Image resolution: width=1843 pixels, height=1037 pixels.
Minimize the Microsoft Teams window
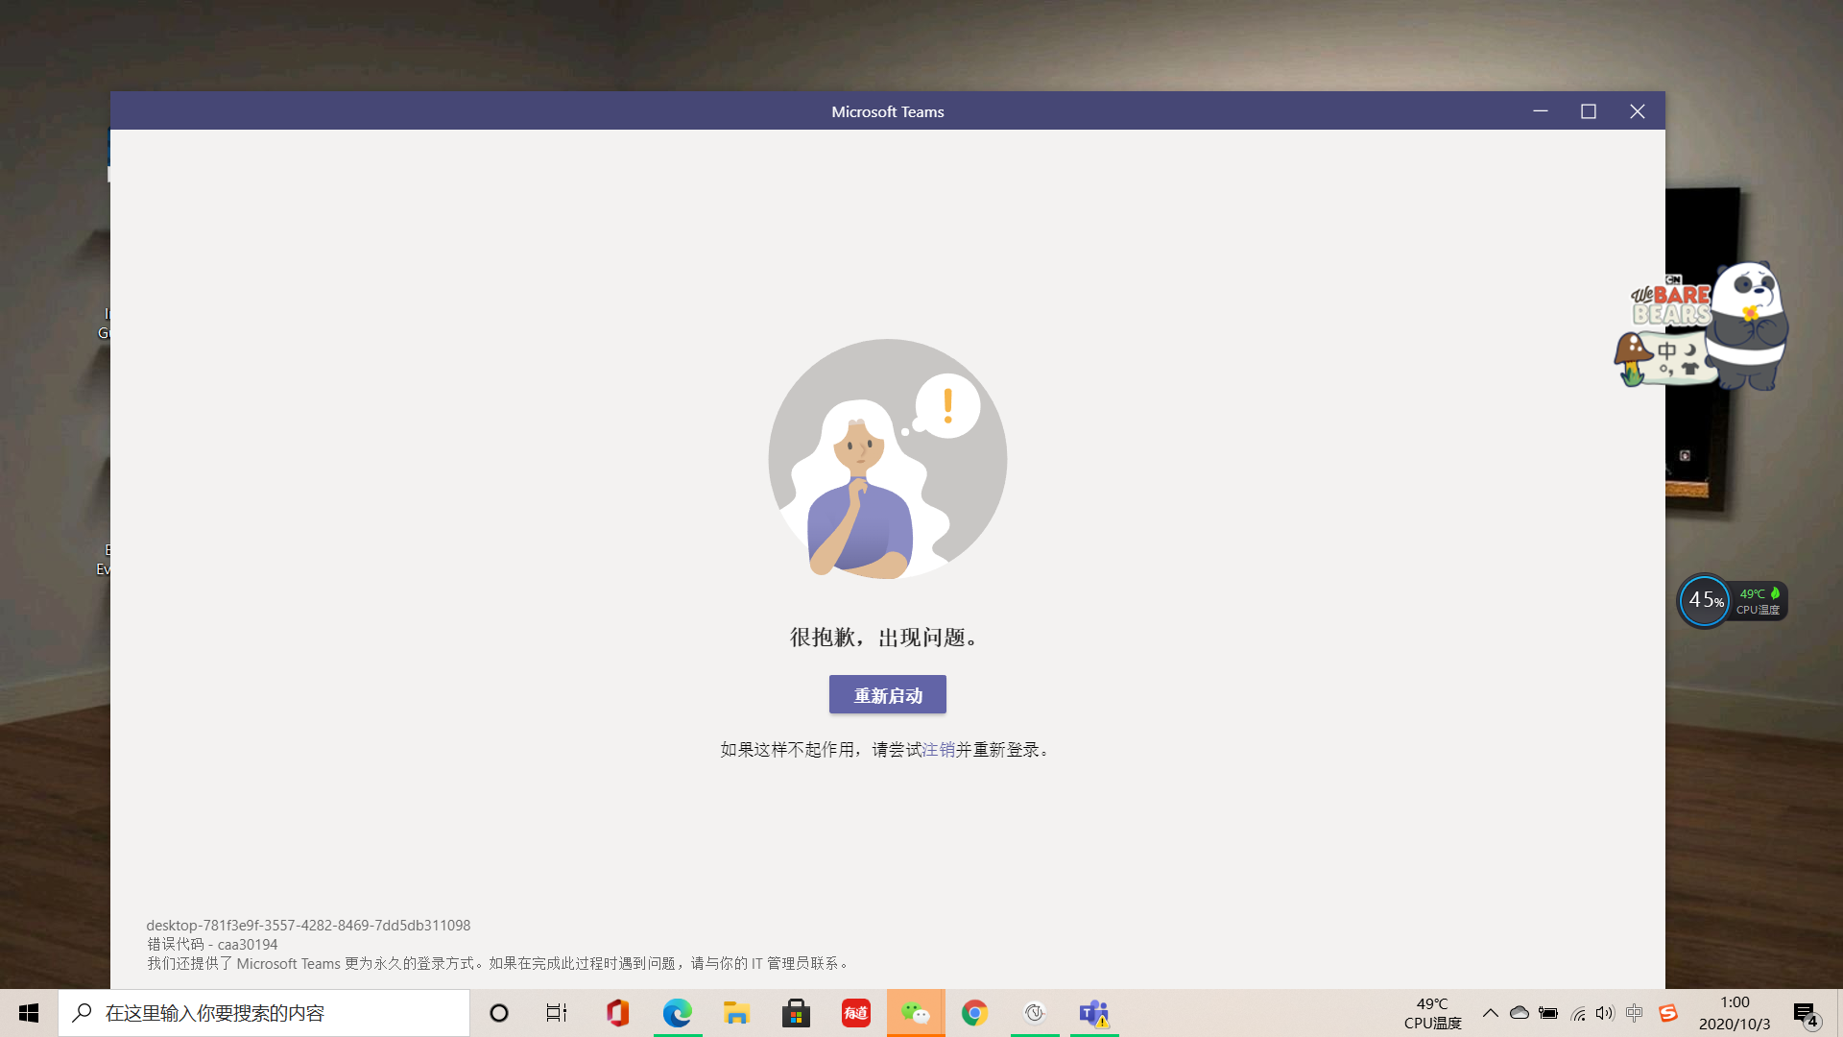1541,111
